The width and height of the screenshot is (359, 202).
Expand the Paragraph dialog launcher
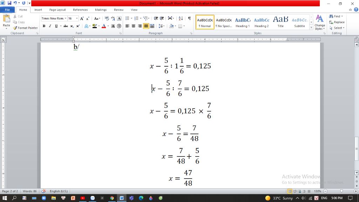click(x=191, y=33)
